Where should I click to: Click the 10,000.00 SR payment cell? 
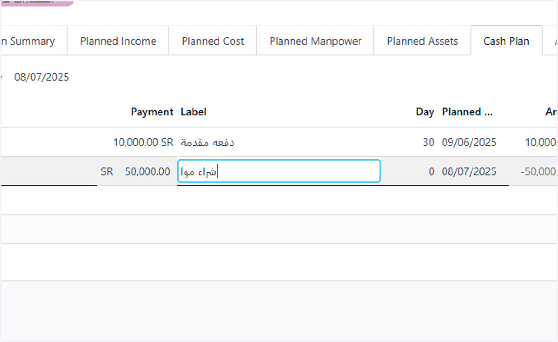pos(143,142)
